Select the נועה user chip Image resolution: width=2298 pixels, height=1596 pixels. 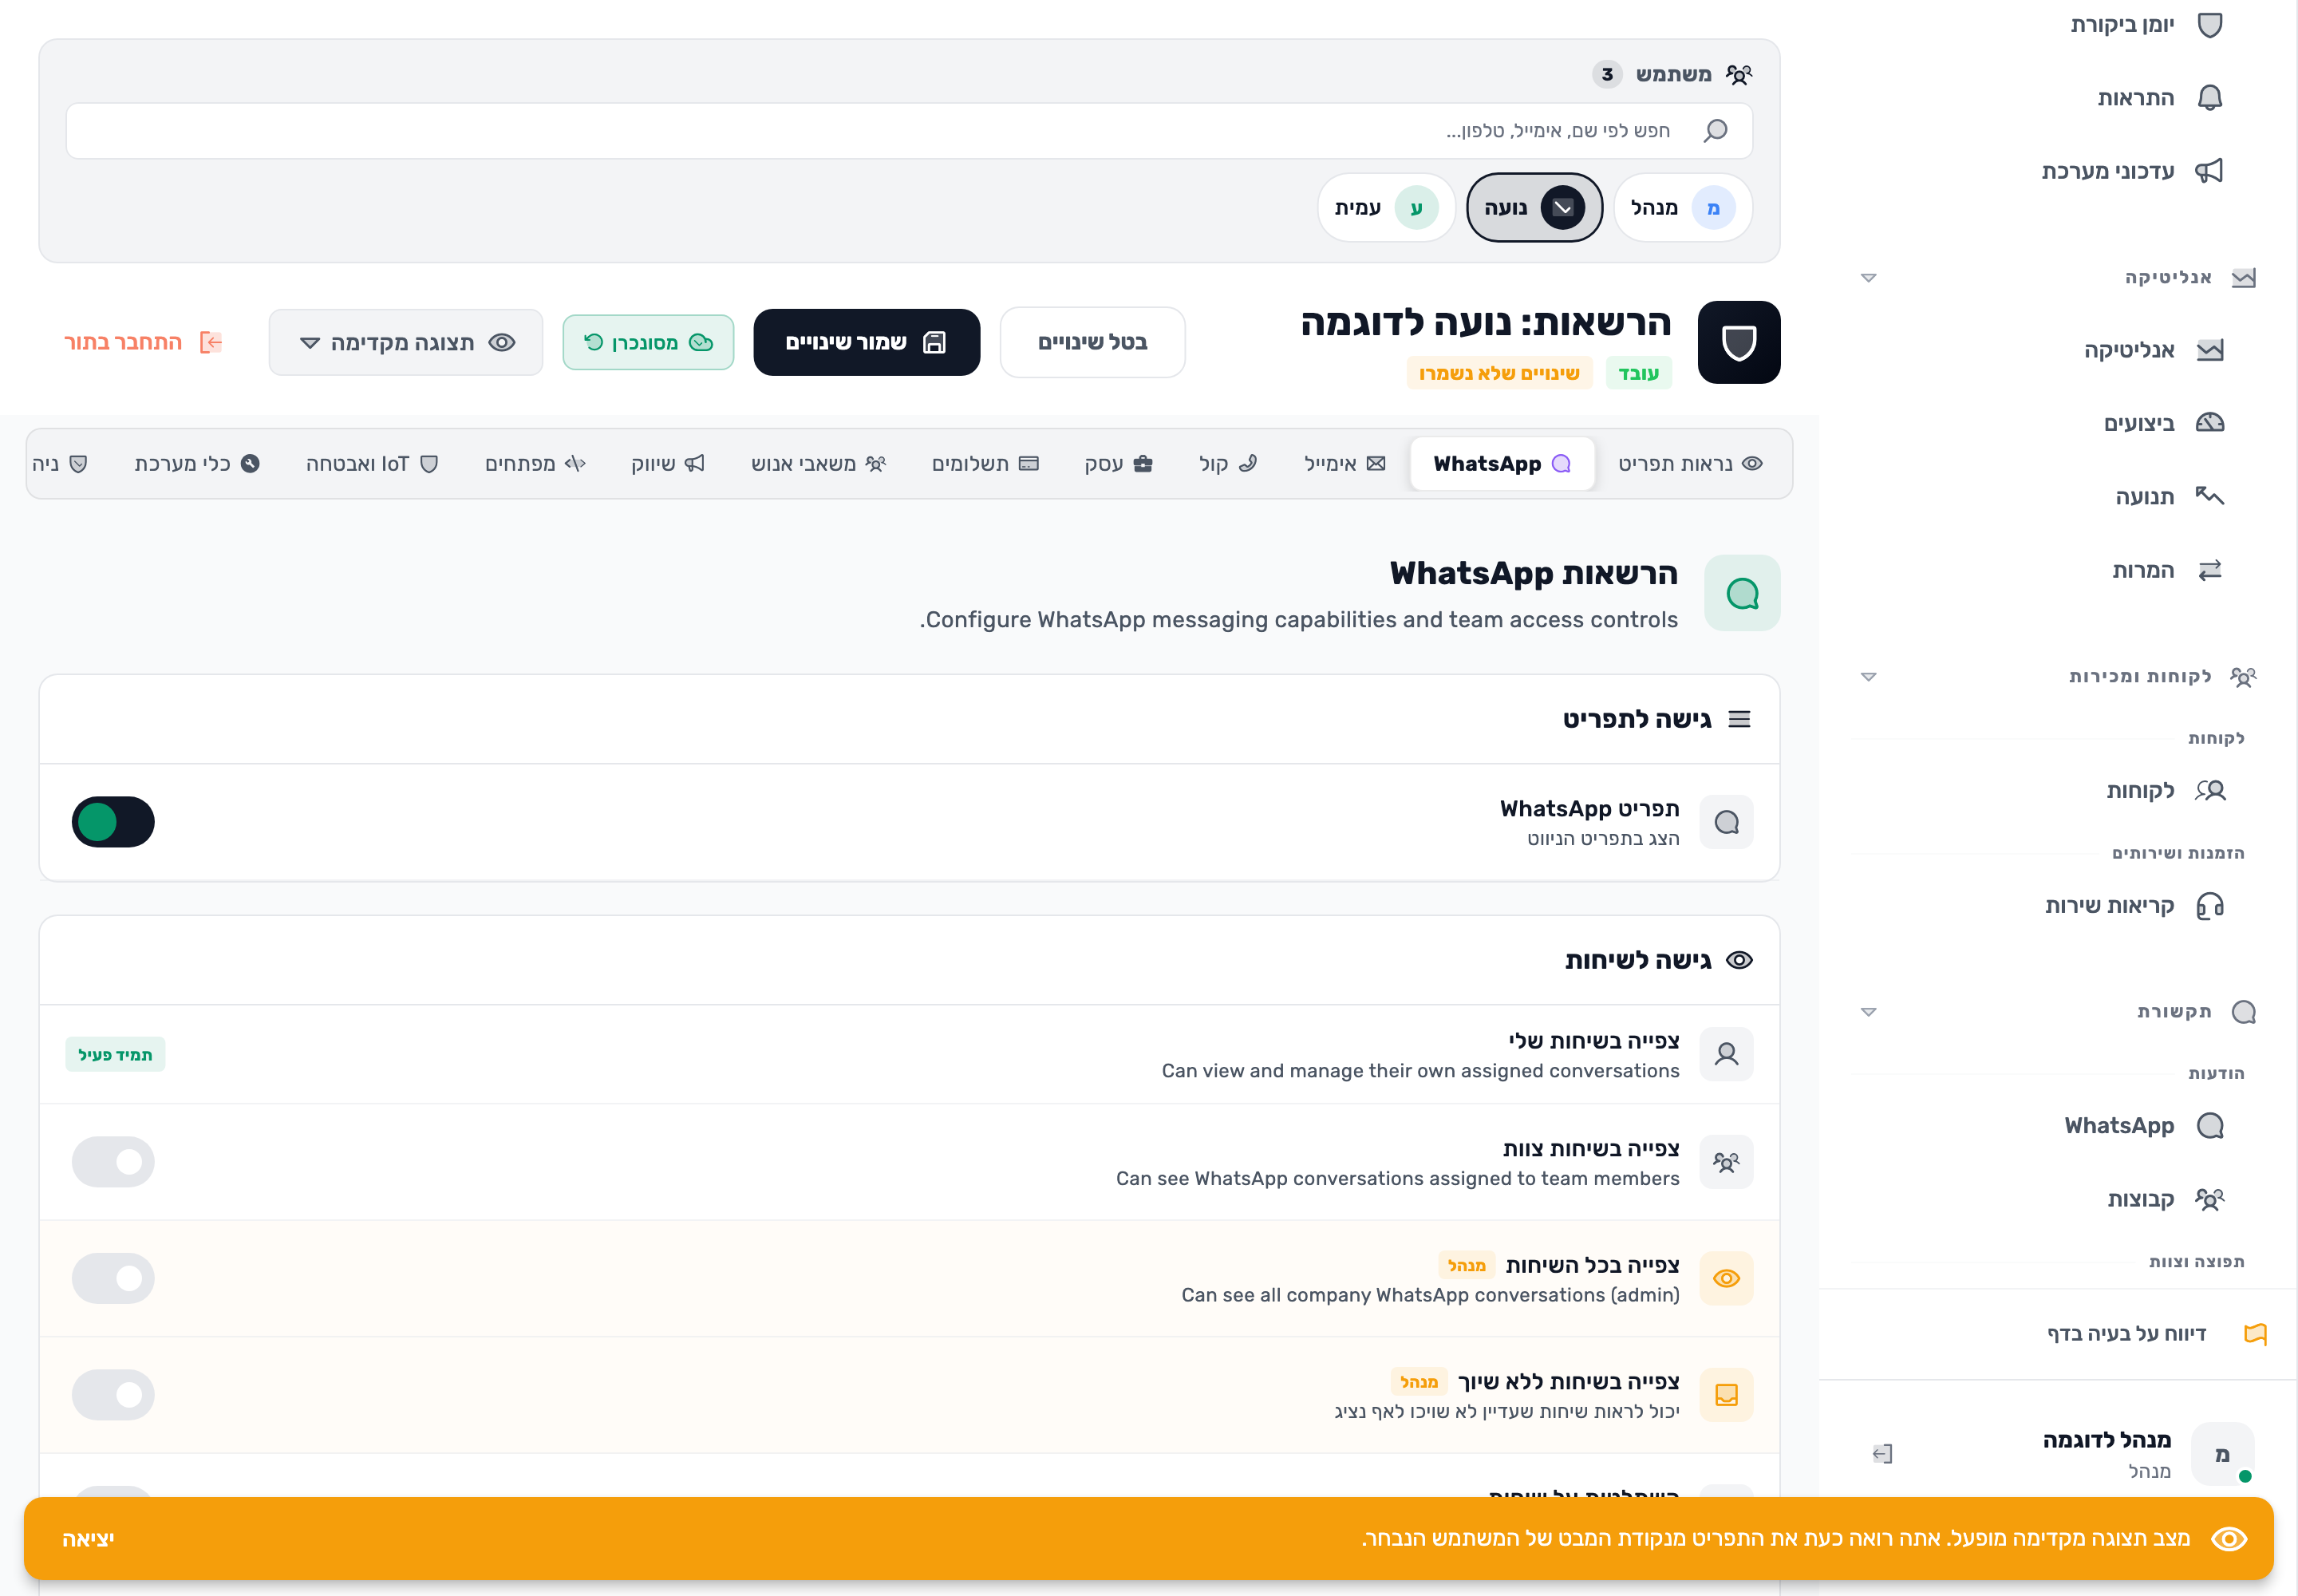click(x=1534, y=208)
